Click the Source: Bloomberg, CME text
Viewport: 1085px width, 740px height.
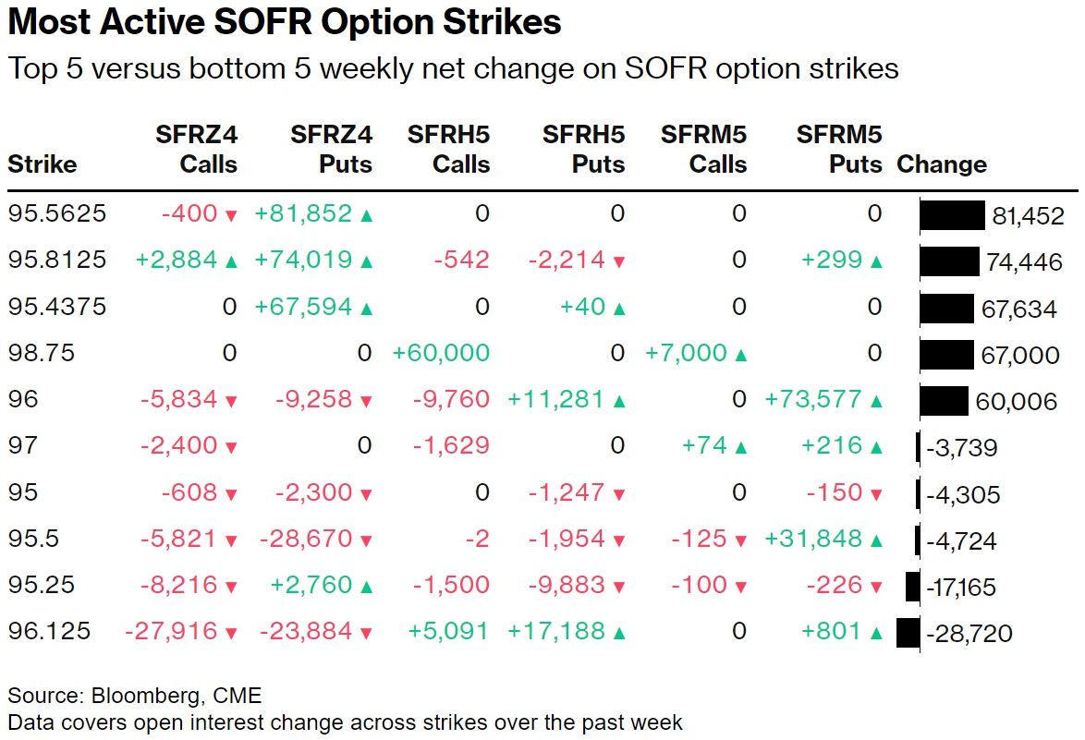tap(135, 694)
